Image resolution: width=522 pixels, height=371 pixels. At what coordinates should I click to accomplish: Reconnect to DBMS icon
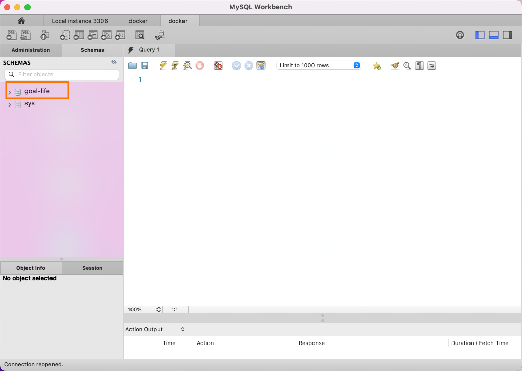coord(160,35)
